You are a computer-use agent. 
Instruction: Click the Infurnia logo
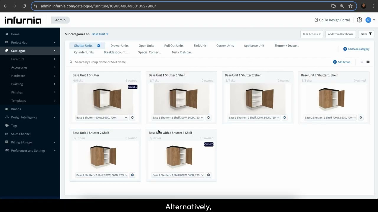point(23,20)
